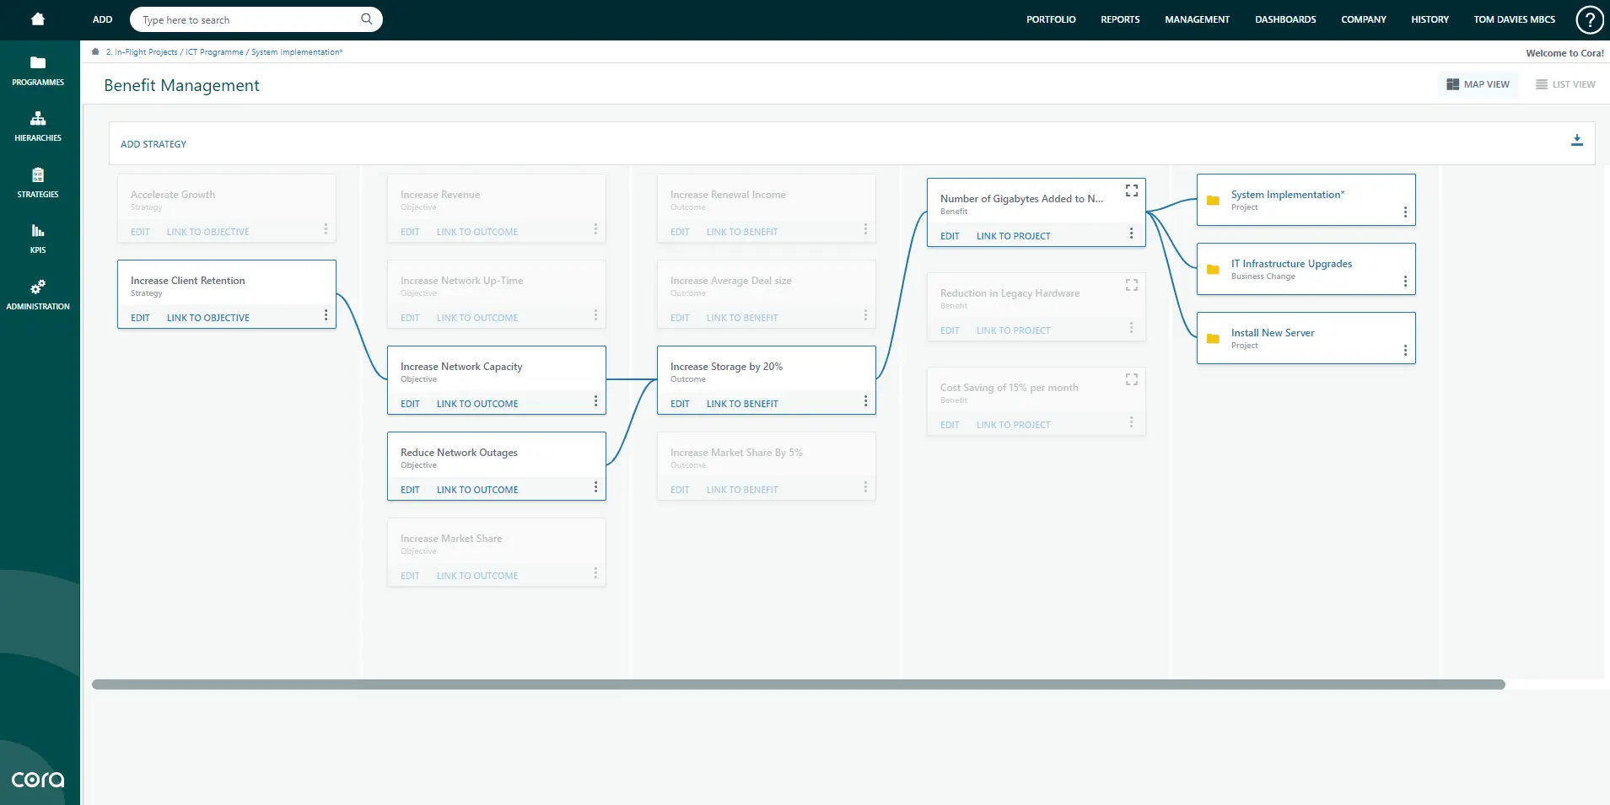
Task: Open the ICT Programme breadcrumb link
Action: (214, 51)
